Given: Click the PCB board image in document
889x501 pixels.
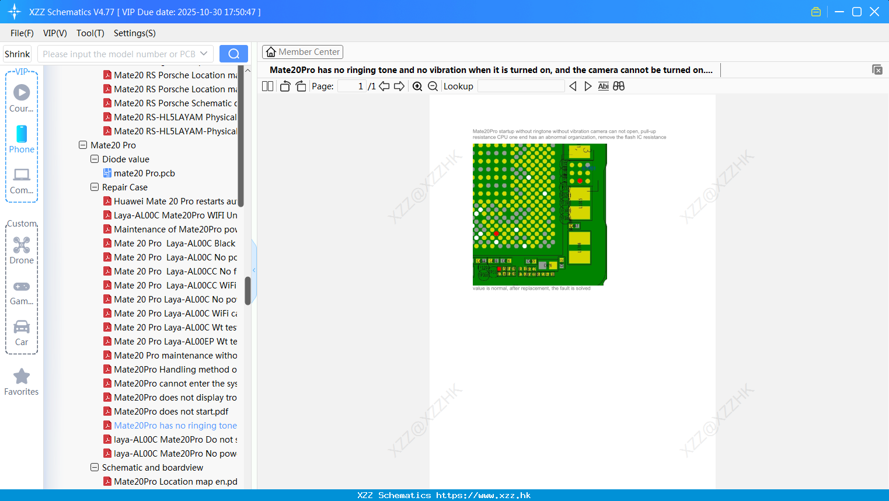Looking at the screenshot, I should click(540, 214).
